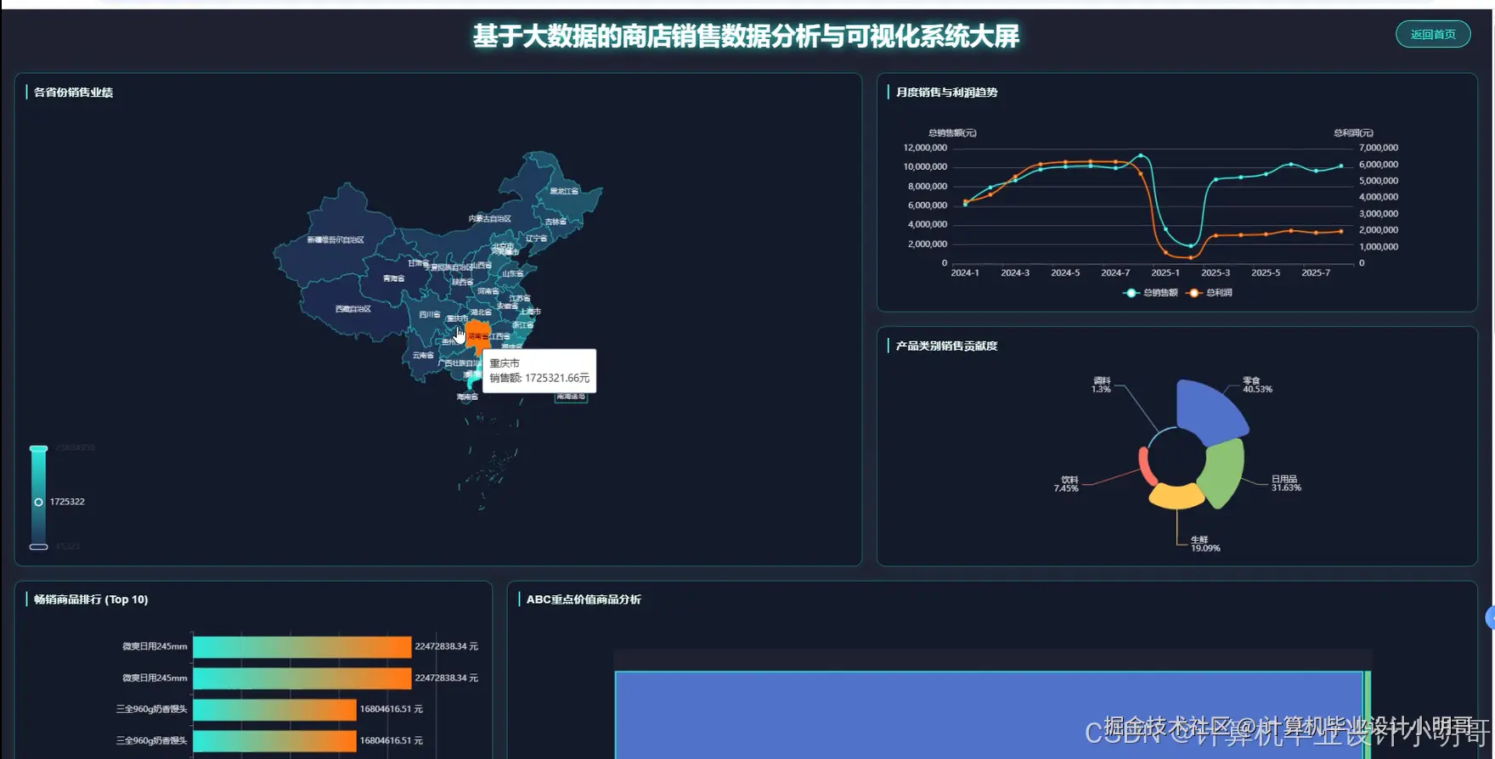
Task: Click the 返回首页 button
Action: pyautogui.click(x=1433, y=34)
